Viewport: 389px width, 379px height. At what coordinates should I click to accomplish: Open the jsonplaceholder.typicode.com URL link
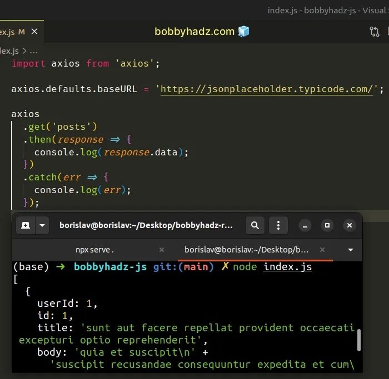[x=266, y=89]
